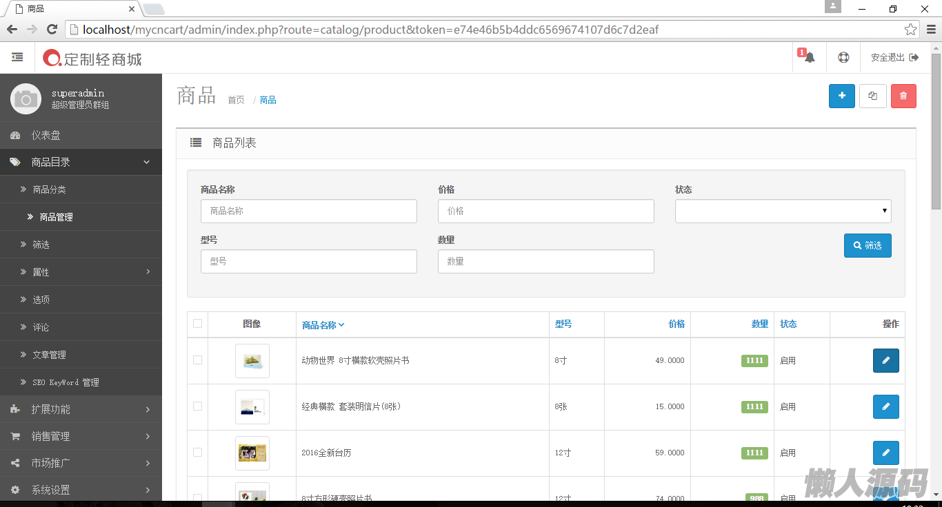Screen dimensions: 942x507
Task: Bookmark this page with star icon
Action: tap(910, 30)
